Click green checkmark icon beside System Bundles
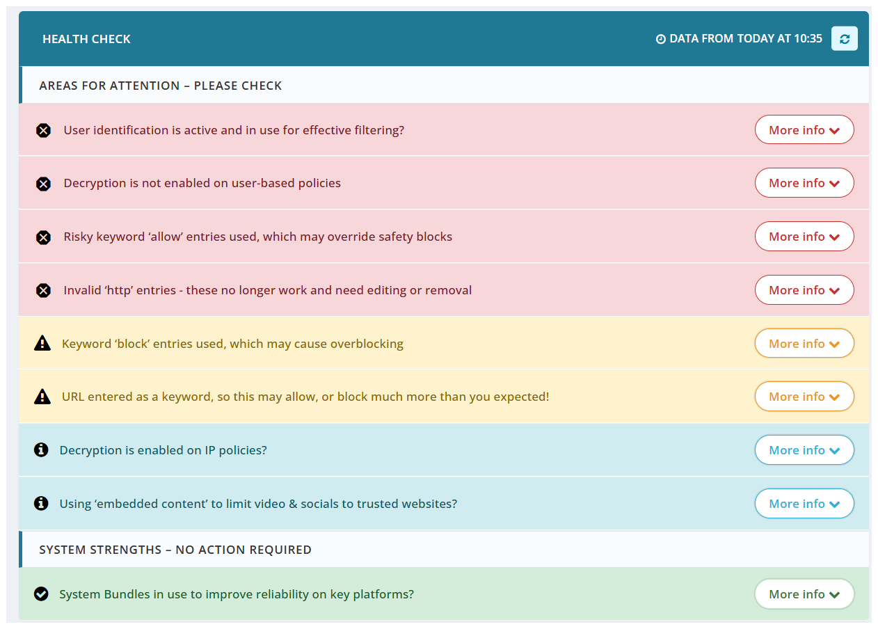The height and width of the screenshot is (629, 878). 41,594
